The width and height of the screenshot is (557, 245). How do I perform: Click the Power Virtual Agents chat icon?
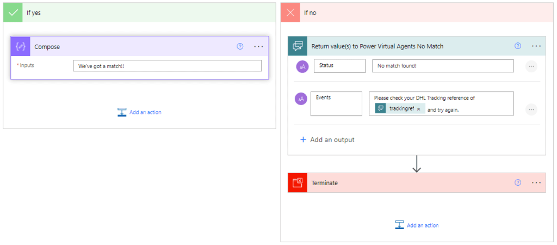298,46
